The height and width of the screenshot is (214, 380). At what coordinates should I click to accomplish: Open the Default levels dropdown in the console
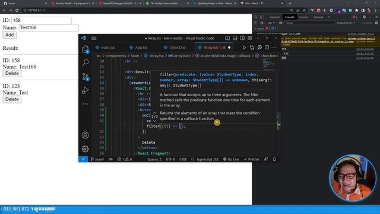click(346, 23)
